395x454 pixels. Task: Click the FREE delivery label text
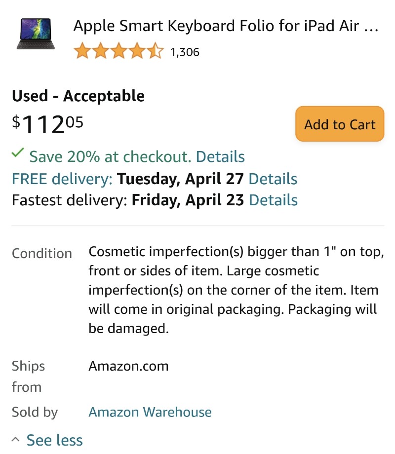[x=62, y=179]
